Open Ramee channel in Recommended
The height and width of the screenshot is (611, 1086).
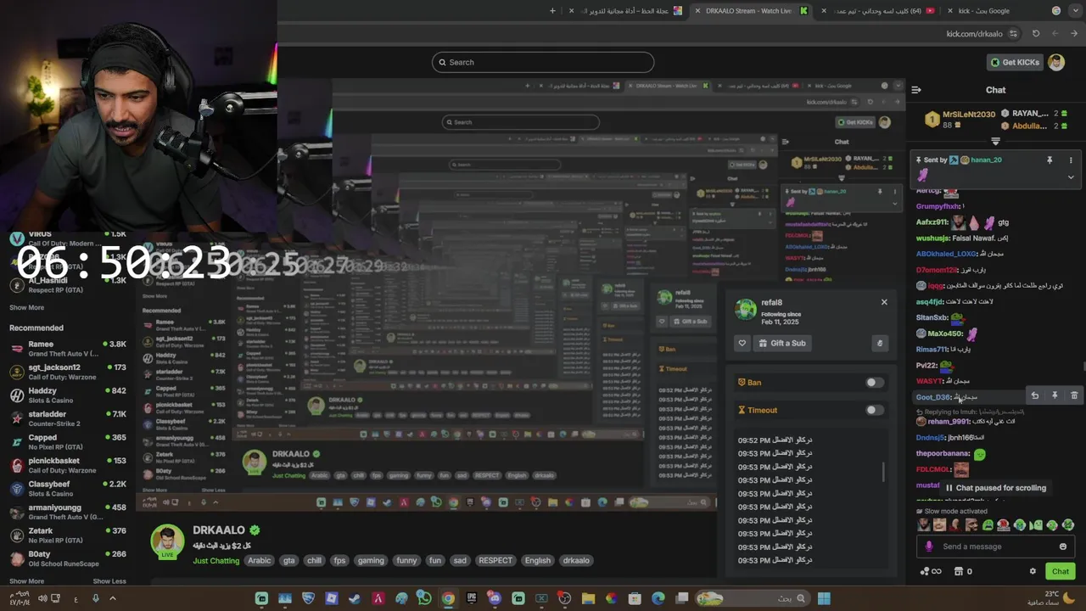point(68,349)
